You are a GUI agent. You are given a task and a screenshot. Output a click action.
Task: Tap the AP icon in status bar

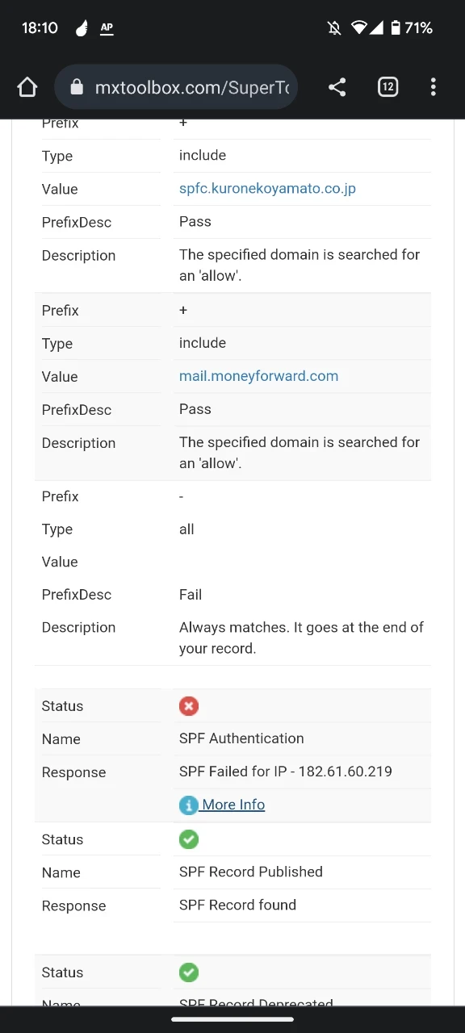pos(107,28)
